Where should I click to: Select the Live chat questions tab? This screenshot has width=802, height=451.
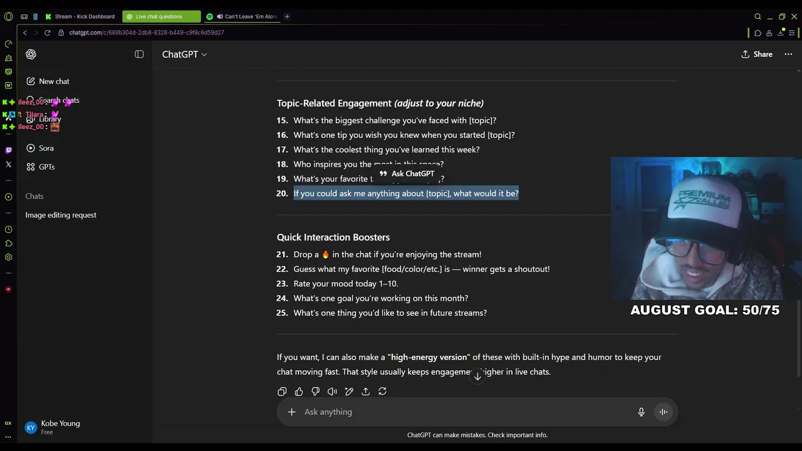coord(161,16)
